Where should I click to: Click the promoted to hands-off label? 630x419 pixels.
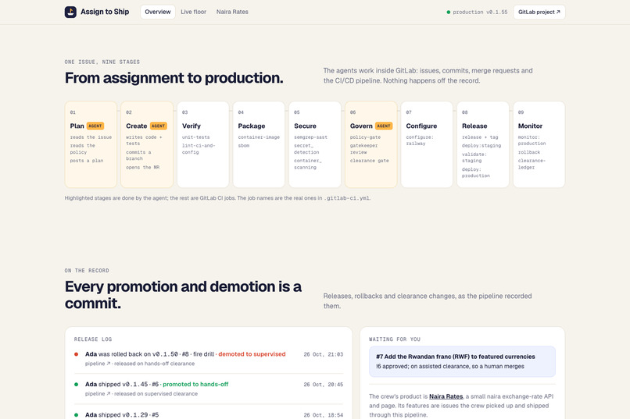(x=195, y=384)
